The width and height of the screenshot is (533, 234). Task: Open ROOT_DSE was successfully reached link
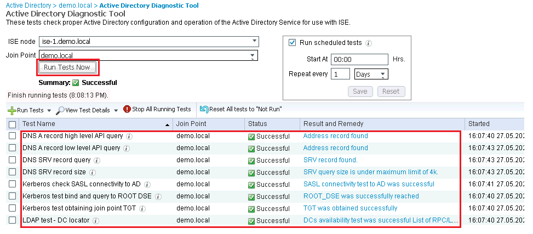[361, 196]
